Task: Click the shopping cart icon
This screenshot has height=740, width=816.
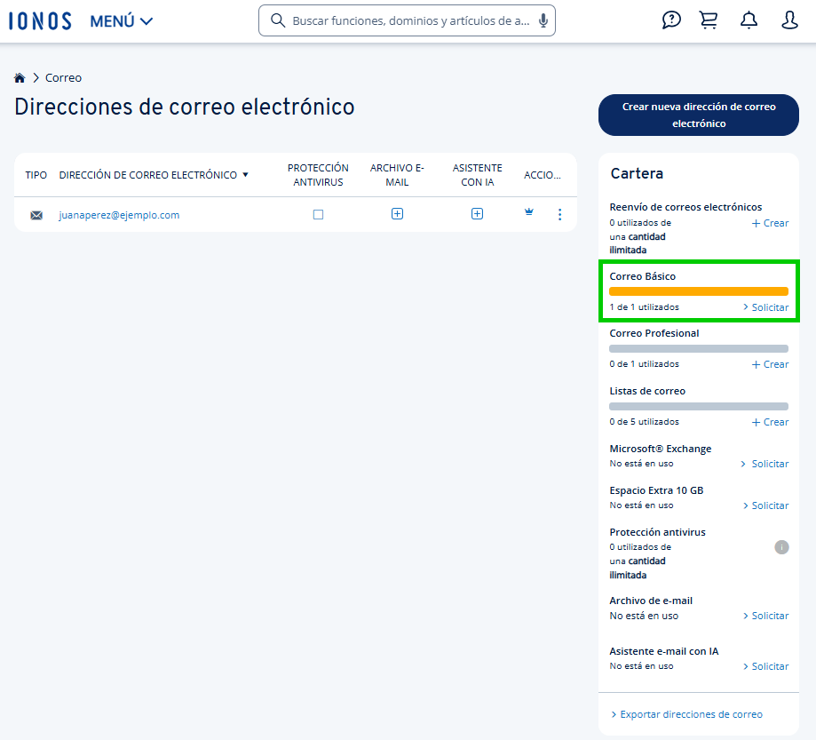Action: coord(708,20)
